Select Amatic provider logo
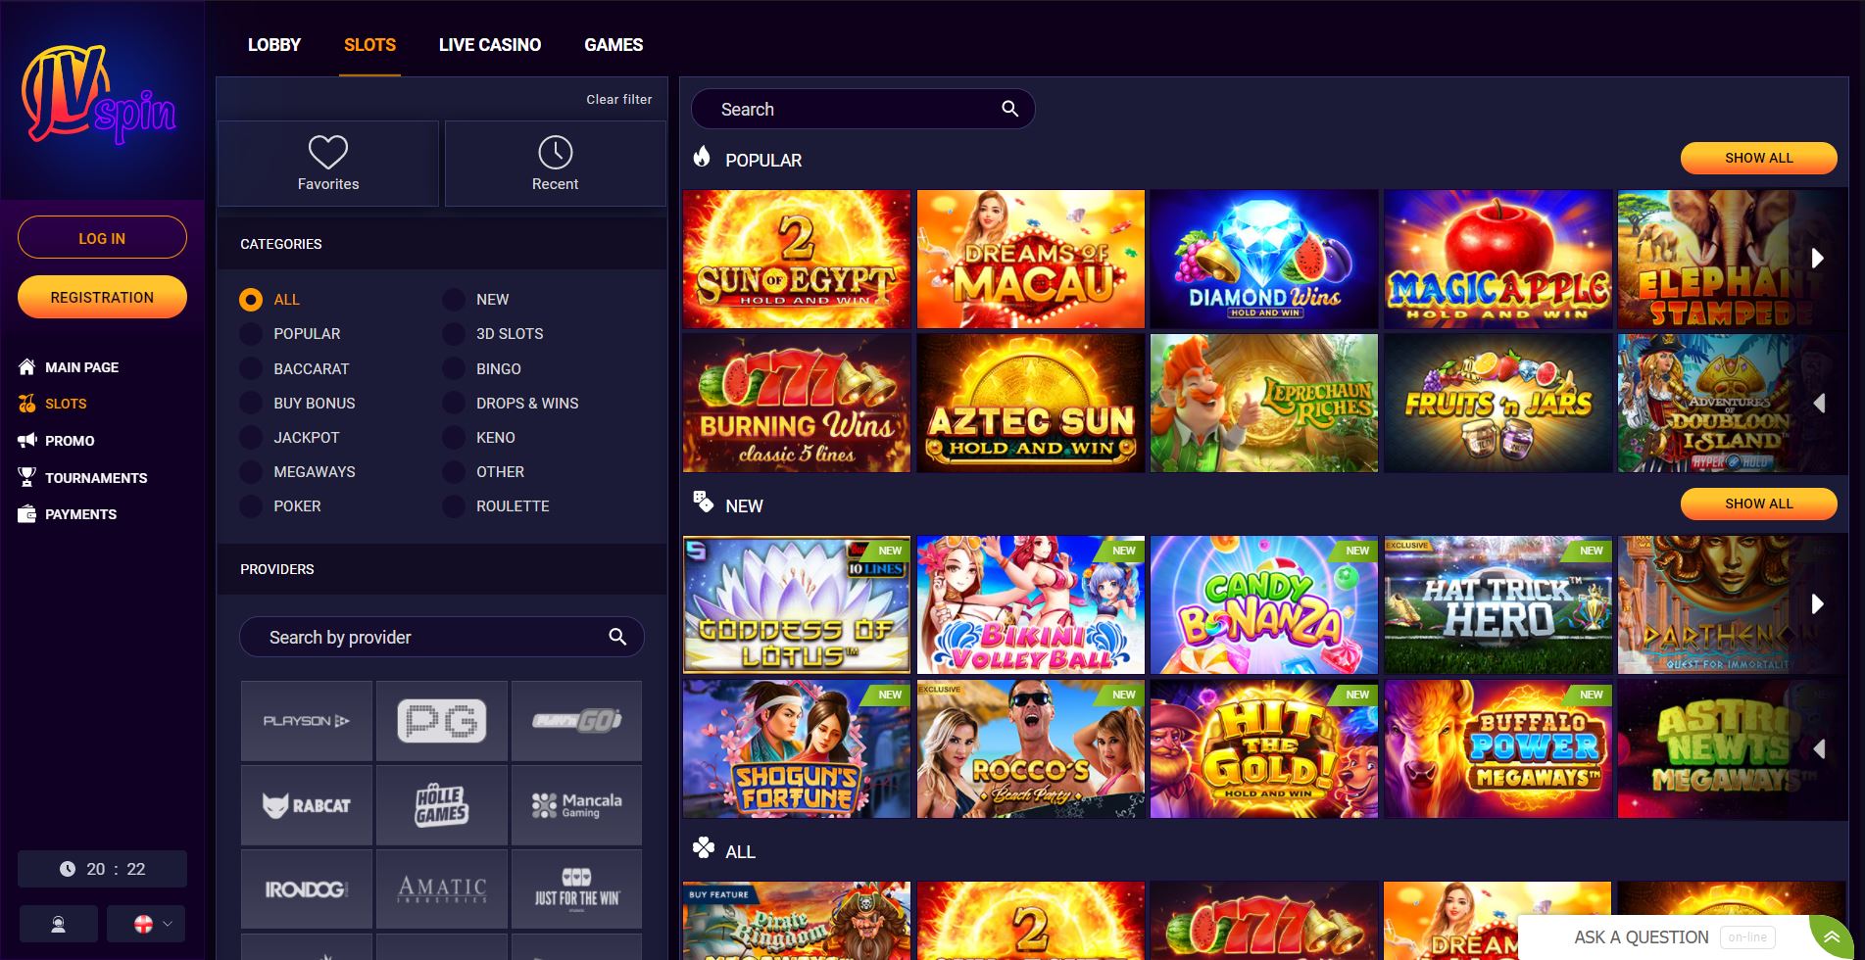 point(442,889)
